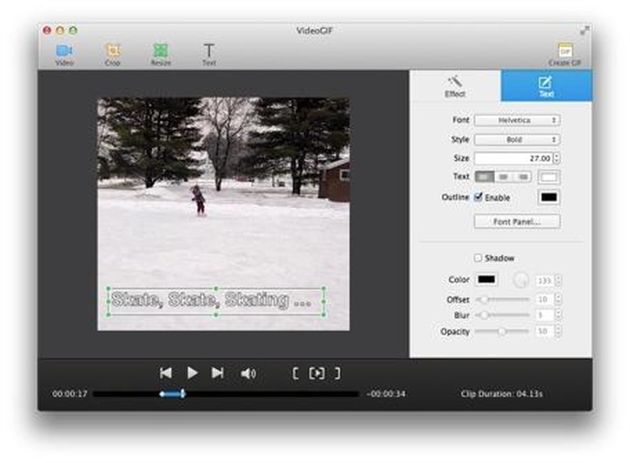Click the Size field showing 27.00
The width and height of the screenshot is (630, 463).
(513, 158)
